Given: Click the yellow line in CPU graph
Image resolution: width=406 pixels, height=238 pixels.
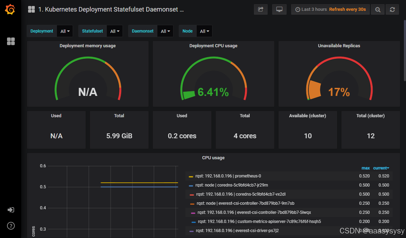Looking at the screenshot, I should pyautogui.click(x=139, y=183).
